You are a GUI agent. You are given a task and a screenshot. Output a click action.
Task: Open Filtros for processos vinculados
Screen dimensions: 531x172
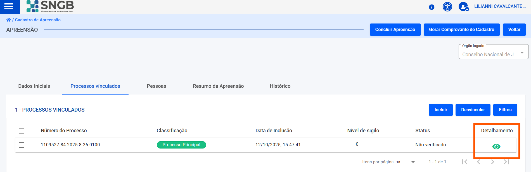pyautogui.click(x=505, y=110)
